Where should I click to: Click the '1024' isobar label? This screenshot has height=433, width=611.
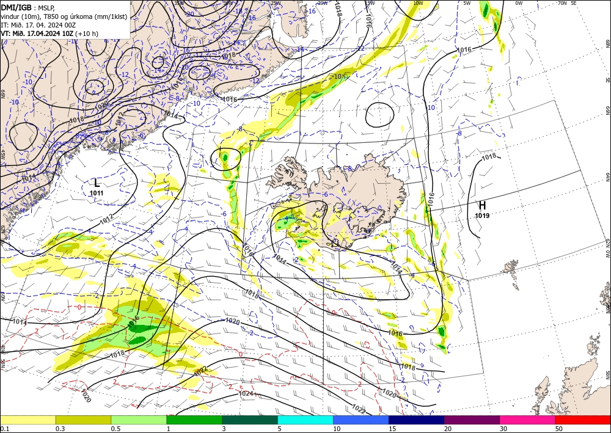[x=246, y=394]
